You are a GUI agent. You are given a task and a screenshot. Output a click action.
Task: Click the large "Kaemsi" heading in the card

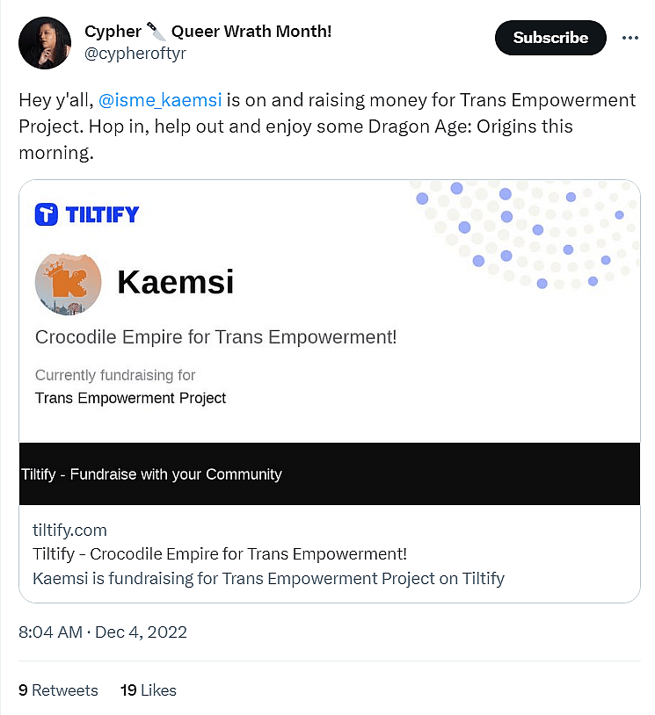tap(175, 282)
